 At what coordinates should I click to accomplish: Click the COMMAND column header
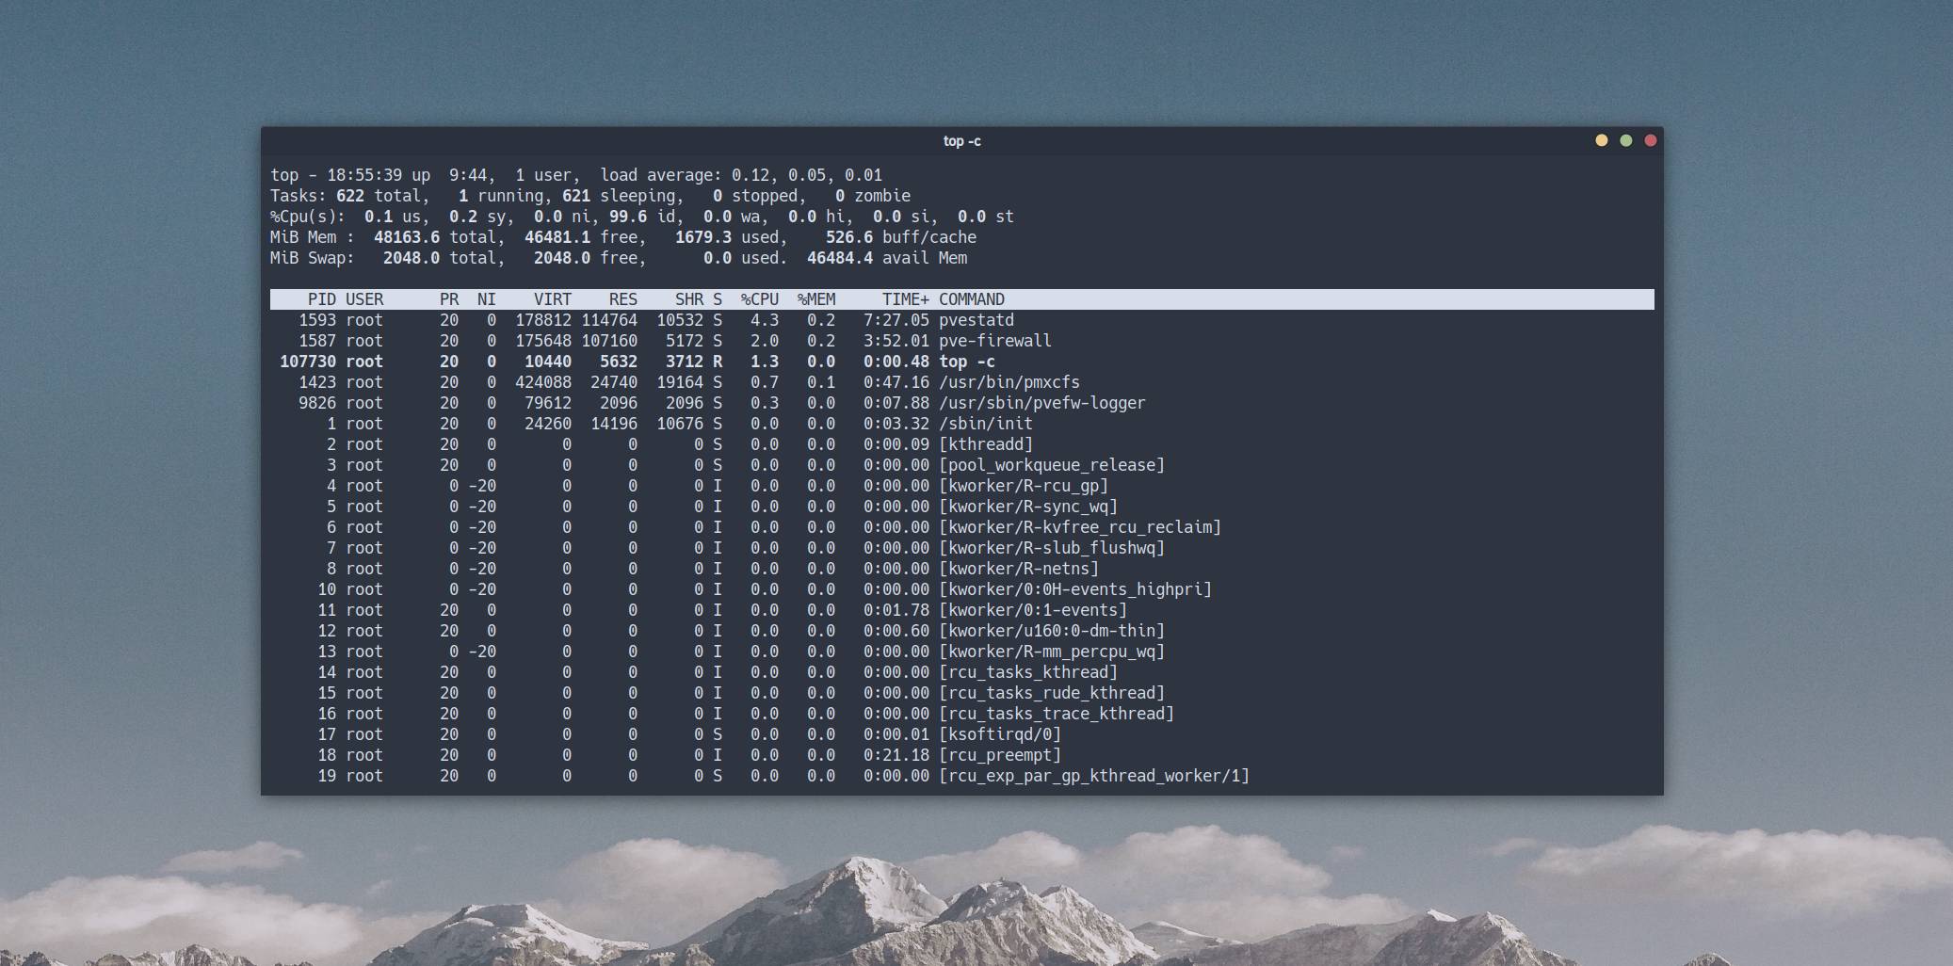pyautogui.click(x=971, y=299)
